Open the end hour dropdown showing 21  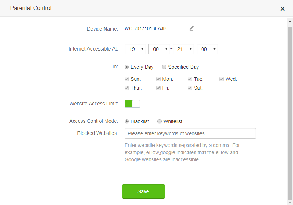coord(183,49)
